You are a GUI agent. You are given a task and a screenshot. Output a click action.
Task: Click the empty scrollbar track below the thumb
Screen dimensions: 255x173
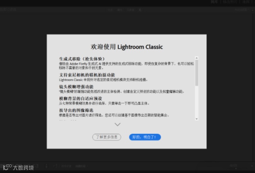coord(197,102)
